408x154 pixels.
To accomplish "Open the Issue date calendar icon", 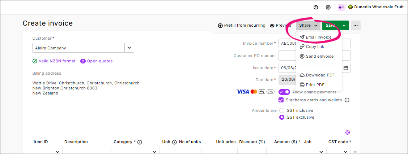I will click(x=346, y=68).
